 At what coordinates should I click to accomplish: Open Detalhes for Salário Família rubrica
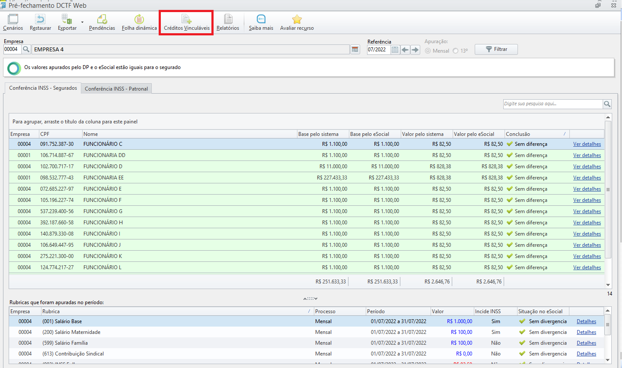586,343
